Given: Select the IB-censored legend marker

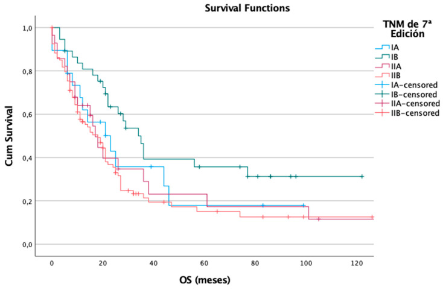Looking at the screenshot, I should (382, 94).
